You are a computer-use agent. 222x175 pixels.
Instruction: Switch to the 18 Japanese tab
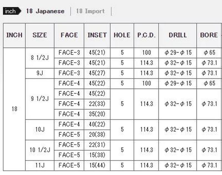point(45,11)
